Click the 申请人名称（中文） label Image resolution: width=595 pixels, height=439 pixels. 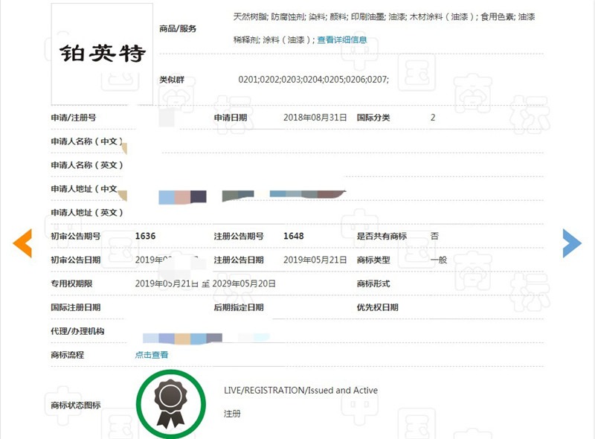tap(87, 141)
